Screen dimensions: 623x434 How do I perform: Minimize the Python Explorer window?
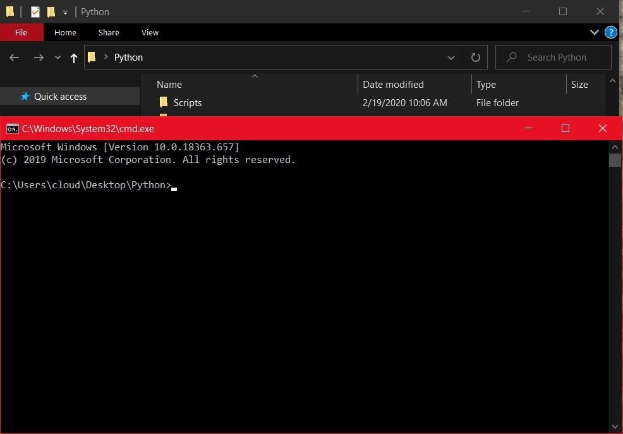(526, 11)
